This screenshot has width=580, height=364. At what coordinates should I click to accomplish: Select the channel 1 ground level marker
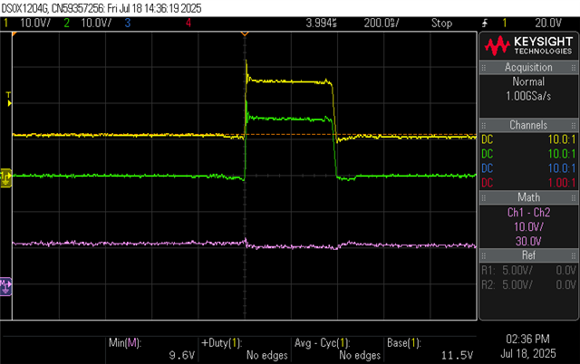6,177
